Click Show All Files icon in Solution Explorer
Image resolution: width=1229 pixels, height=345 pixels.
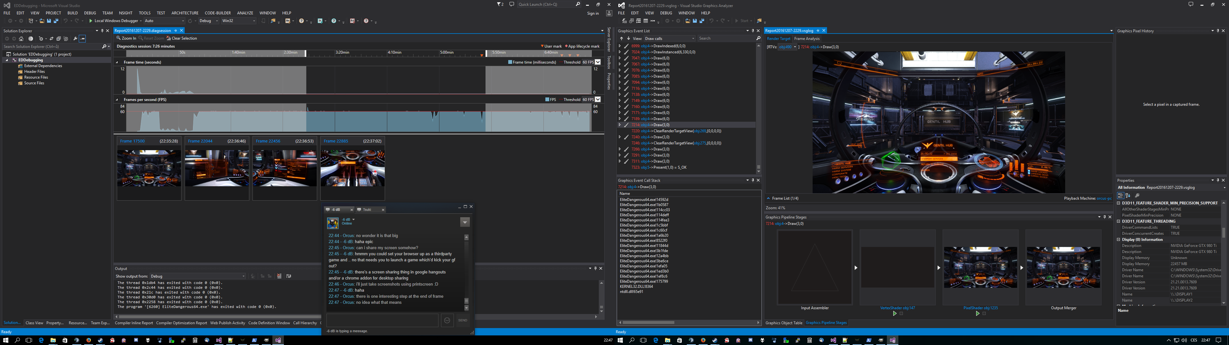(x=66, y=39)
